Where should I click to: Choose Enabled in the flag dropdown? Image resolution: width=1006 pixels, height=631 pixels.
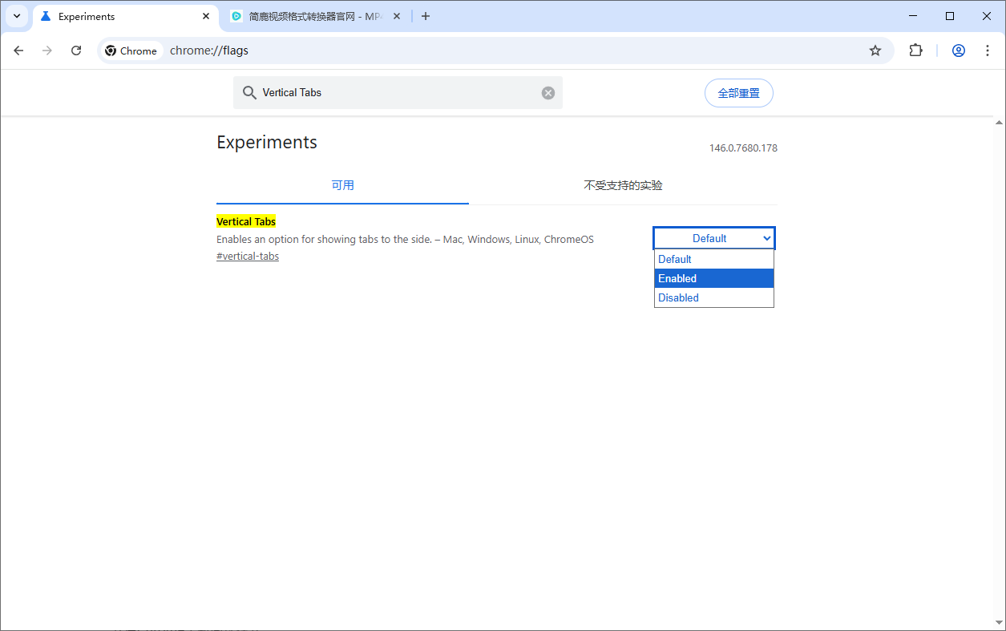[x=713, y=278]
